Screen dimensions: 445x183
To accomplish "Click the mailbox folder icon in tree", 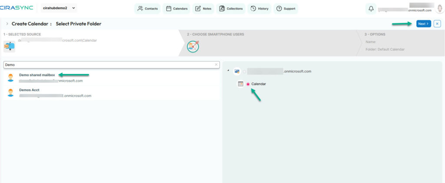I will tap(237, 72).
